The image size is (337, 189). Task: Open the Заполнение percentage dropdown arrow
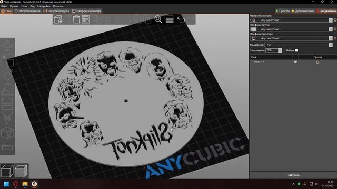(280, 50)
